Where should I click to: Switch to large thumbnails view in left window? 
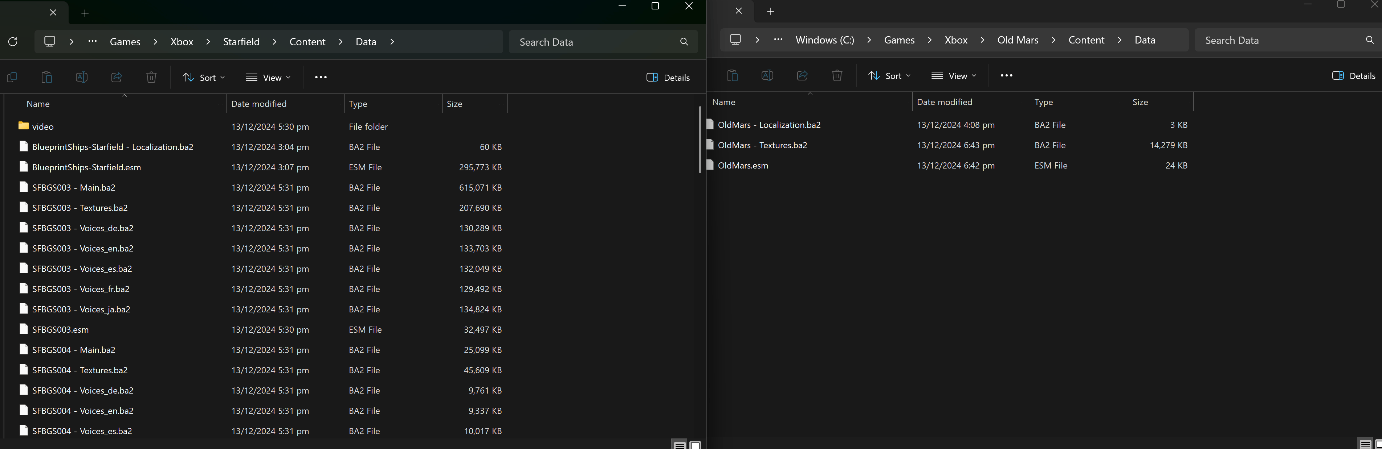click(x=695, y=445)
